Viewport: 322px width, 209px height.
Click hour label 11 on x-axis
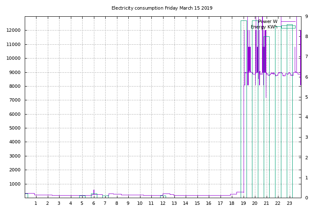point(151,203)
